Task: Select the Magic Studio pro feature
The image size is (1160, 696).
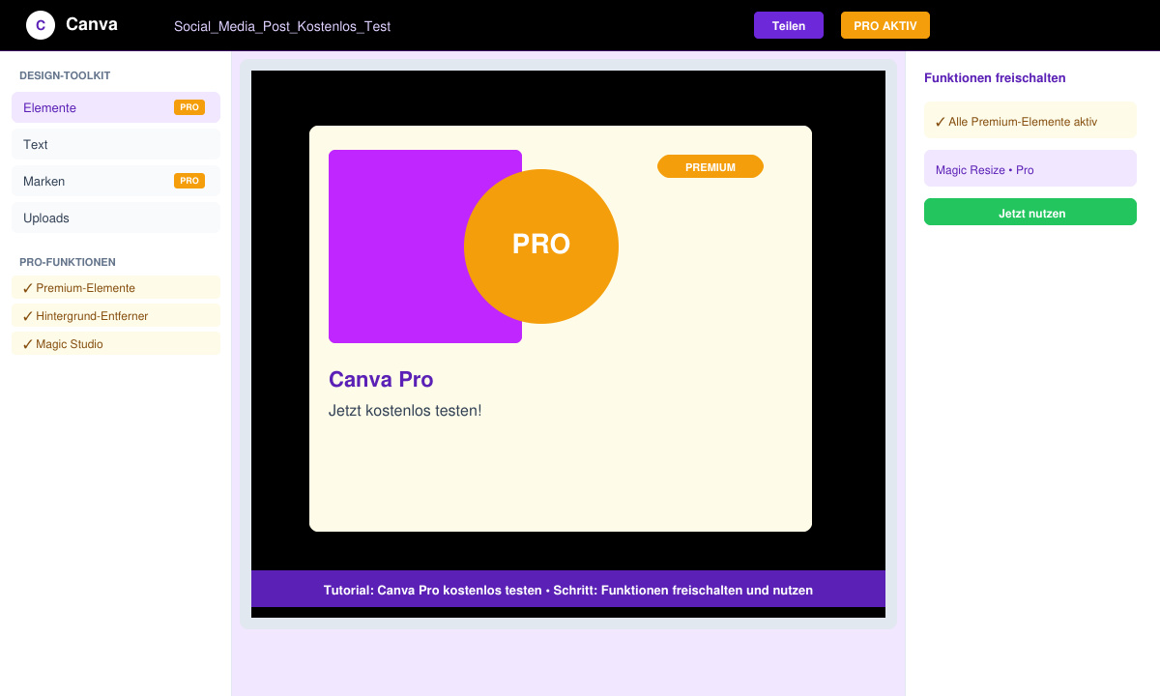Action: (x=116, y=343)
